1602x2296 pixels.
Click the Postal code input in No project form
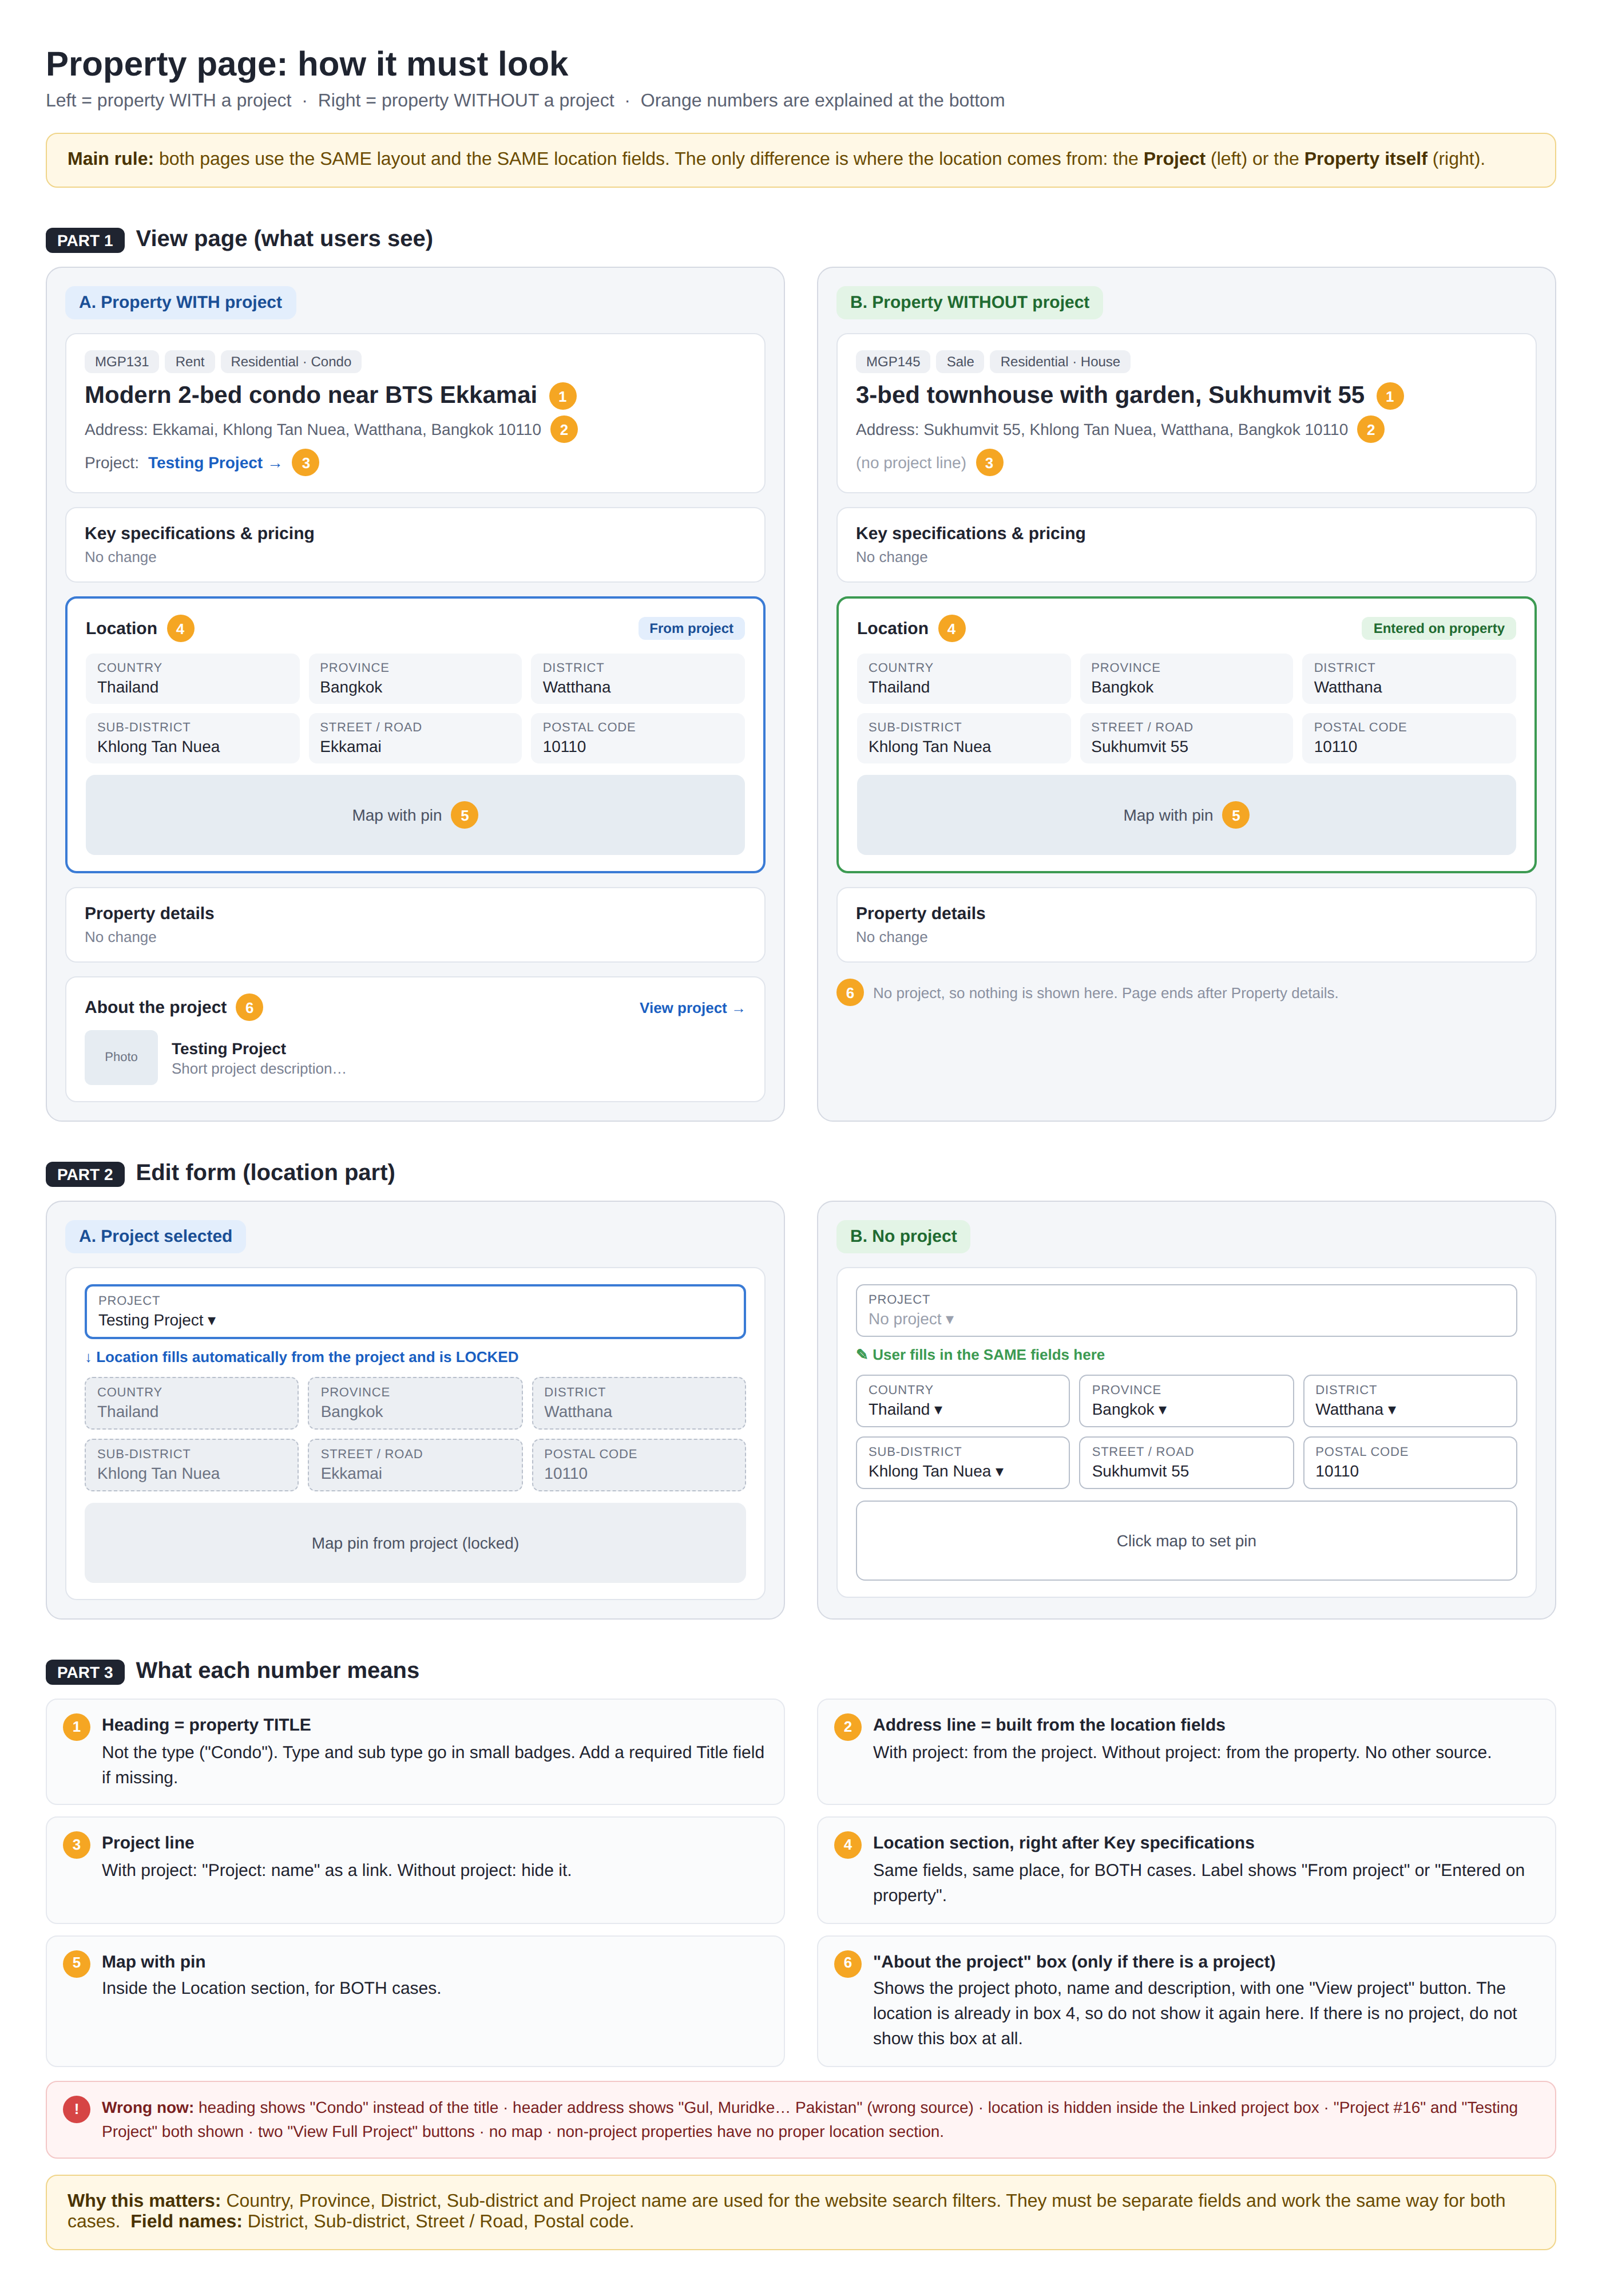pos(1409,1462)
